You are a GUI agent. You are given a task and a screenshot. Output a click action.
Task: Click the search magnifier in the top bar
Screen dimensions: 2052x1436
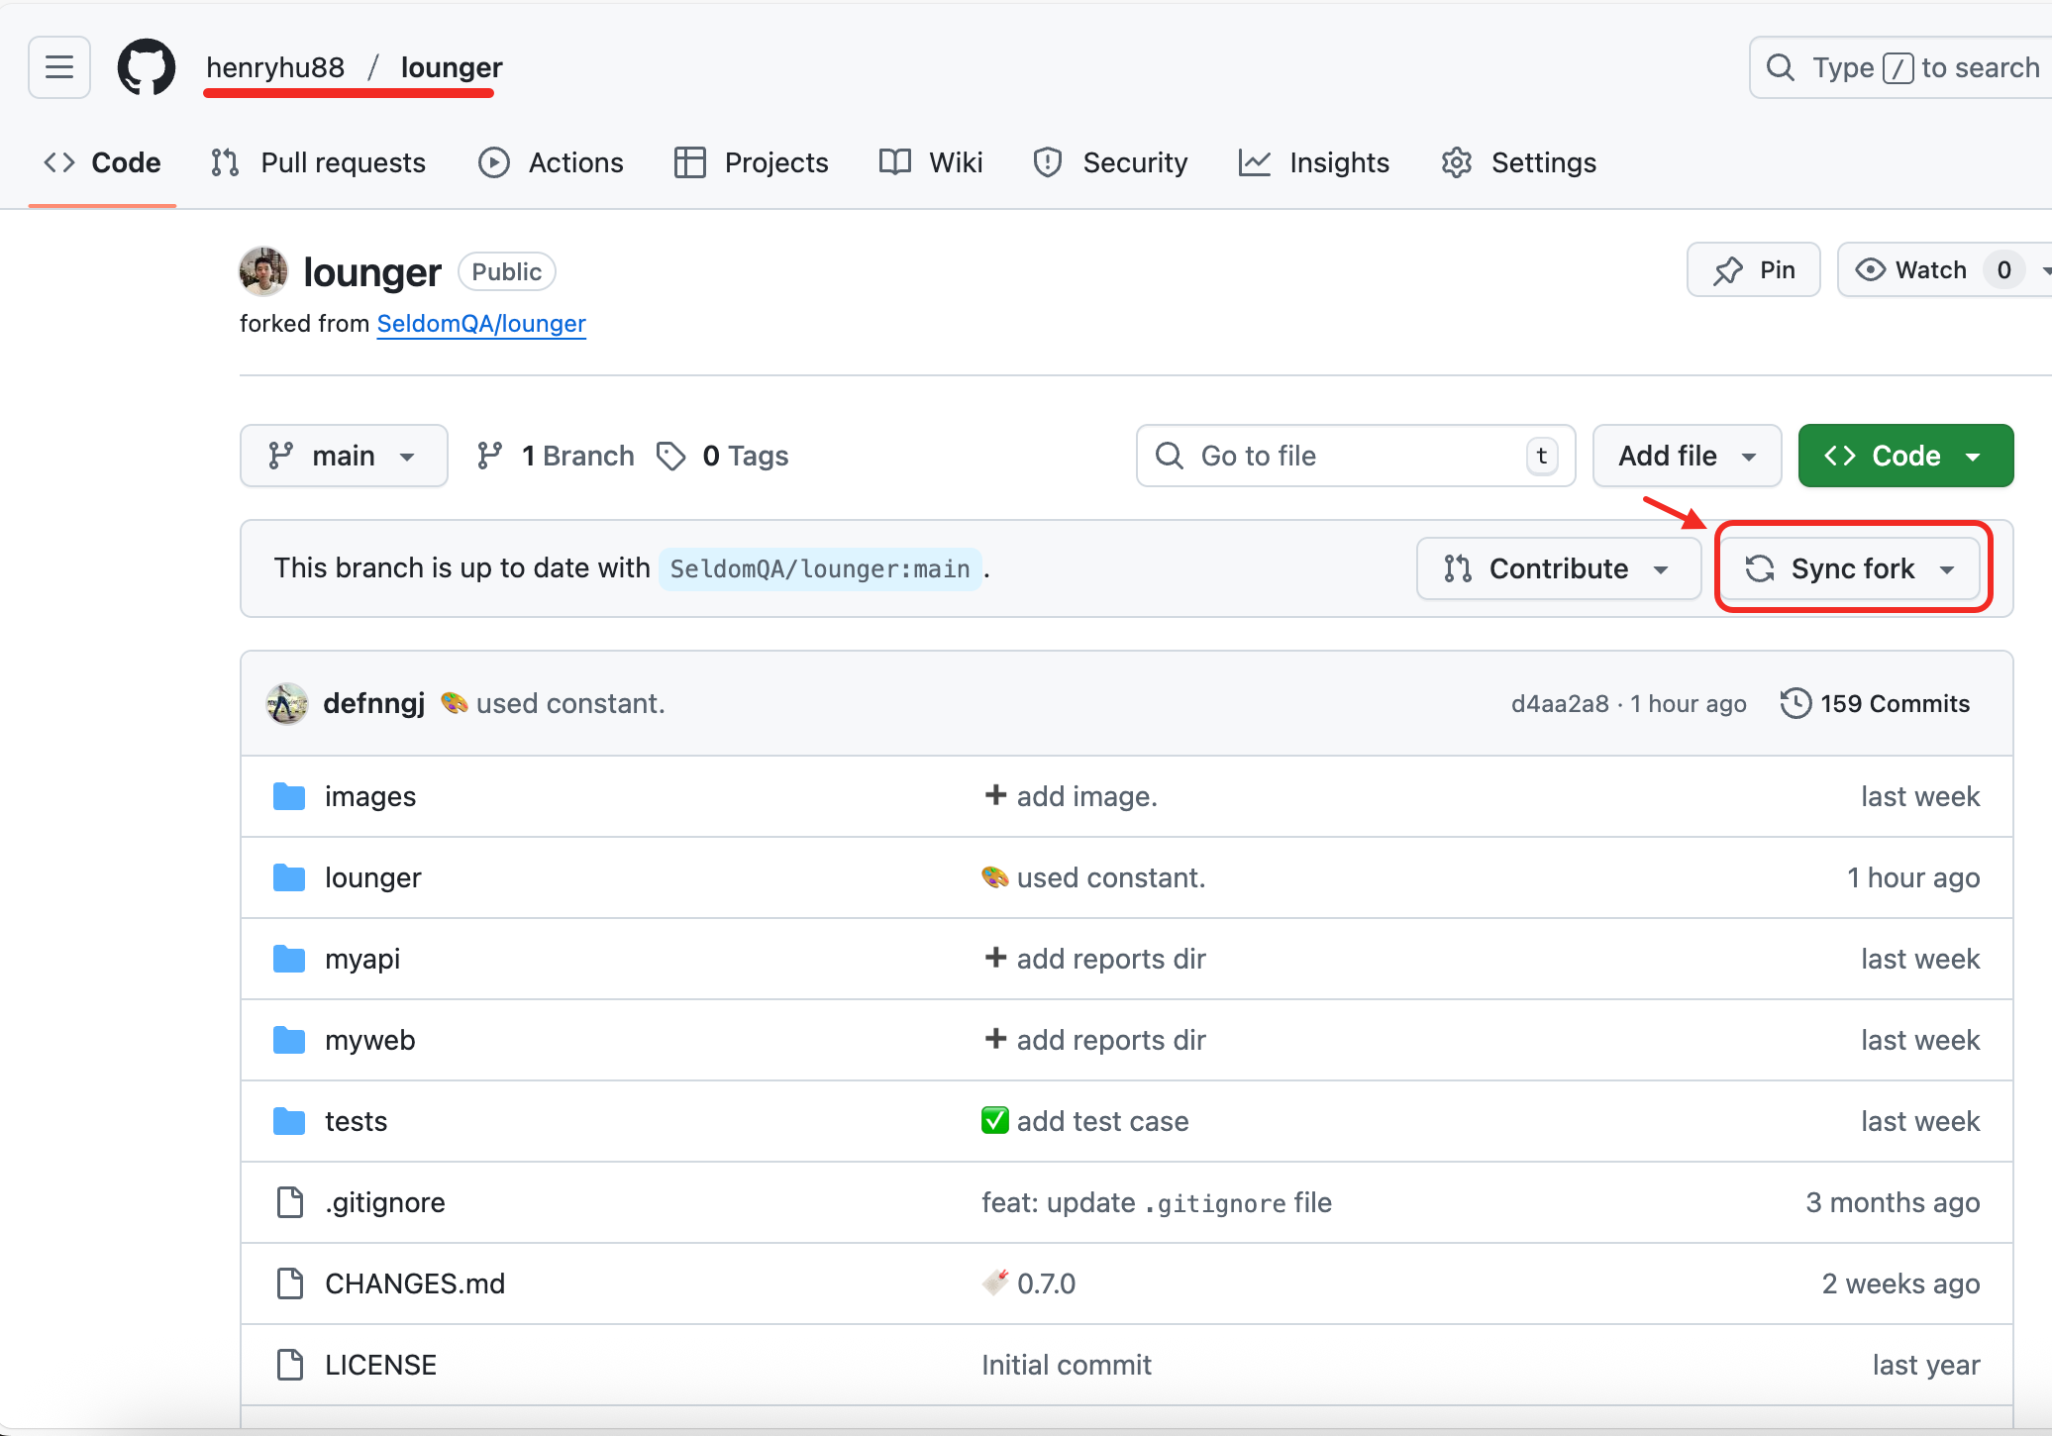coord(1780,66)
